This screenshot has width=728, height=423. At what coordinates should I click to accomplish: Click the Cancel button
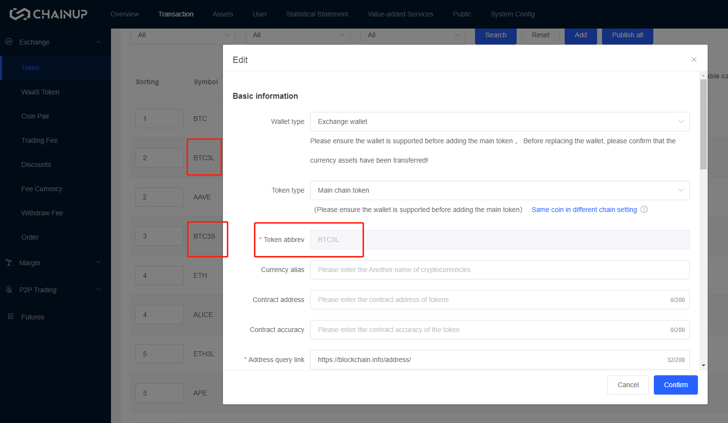(628, 385)
